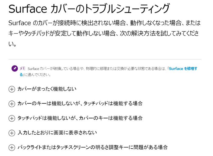The width and height of the screenshot is (213, 156).
Task: Expand 'カバーのキーは機能しないが、タッチパッドは機能する場合' plus icon
Action: (x=12, y=104)
